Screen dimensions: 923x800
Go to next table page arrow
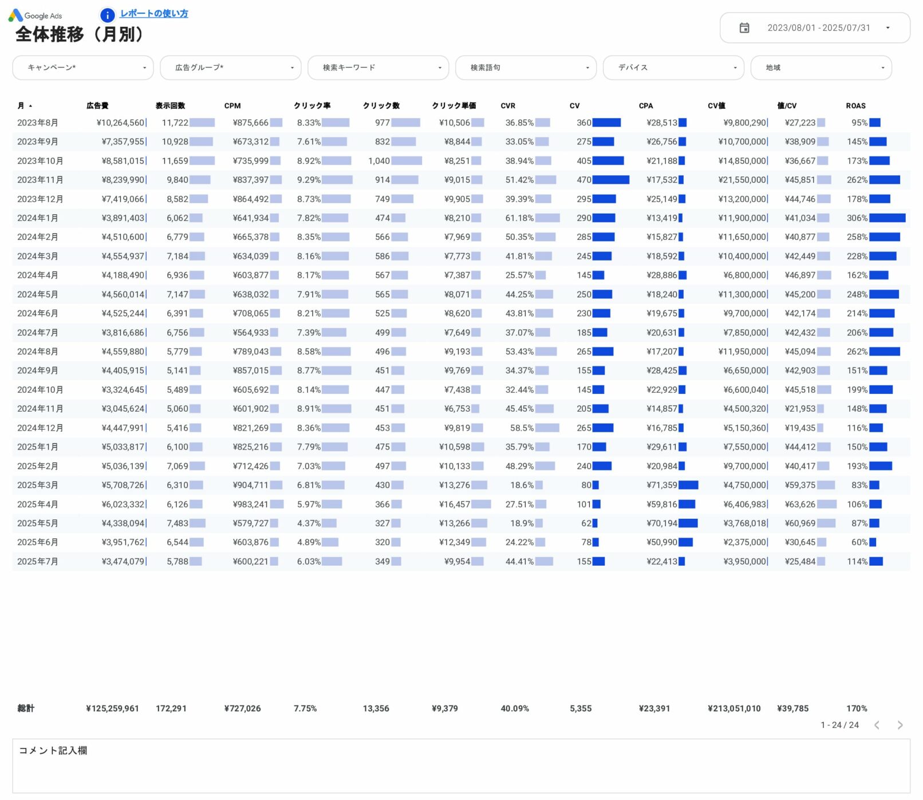(900, 725)
